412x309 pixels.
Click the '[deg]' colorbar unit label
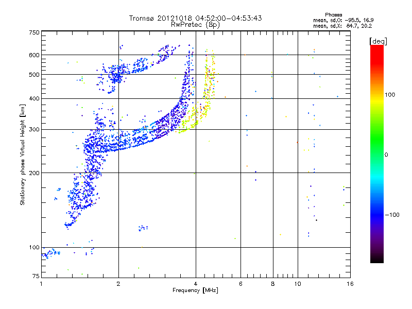point(378,41)
